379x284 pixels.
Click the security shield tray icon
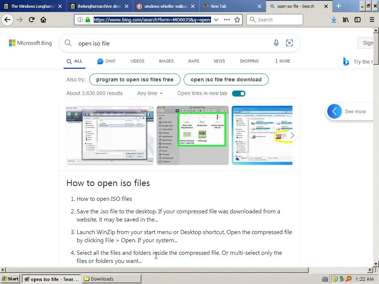(x=335, y=279)
